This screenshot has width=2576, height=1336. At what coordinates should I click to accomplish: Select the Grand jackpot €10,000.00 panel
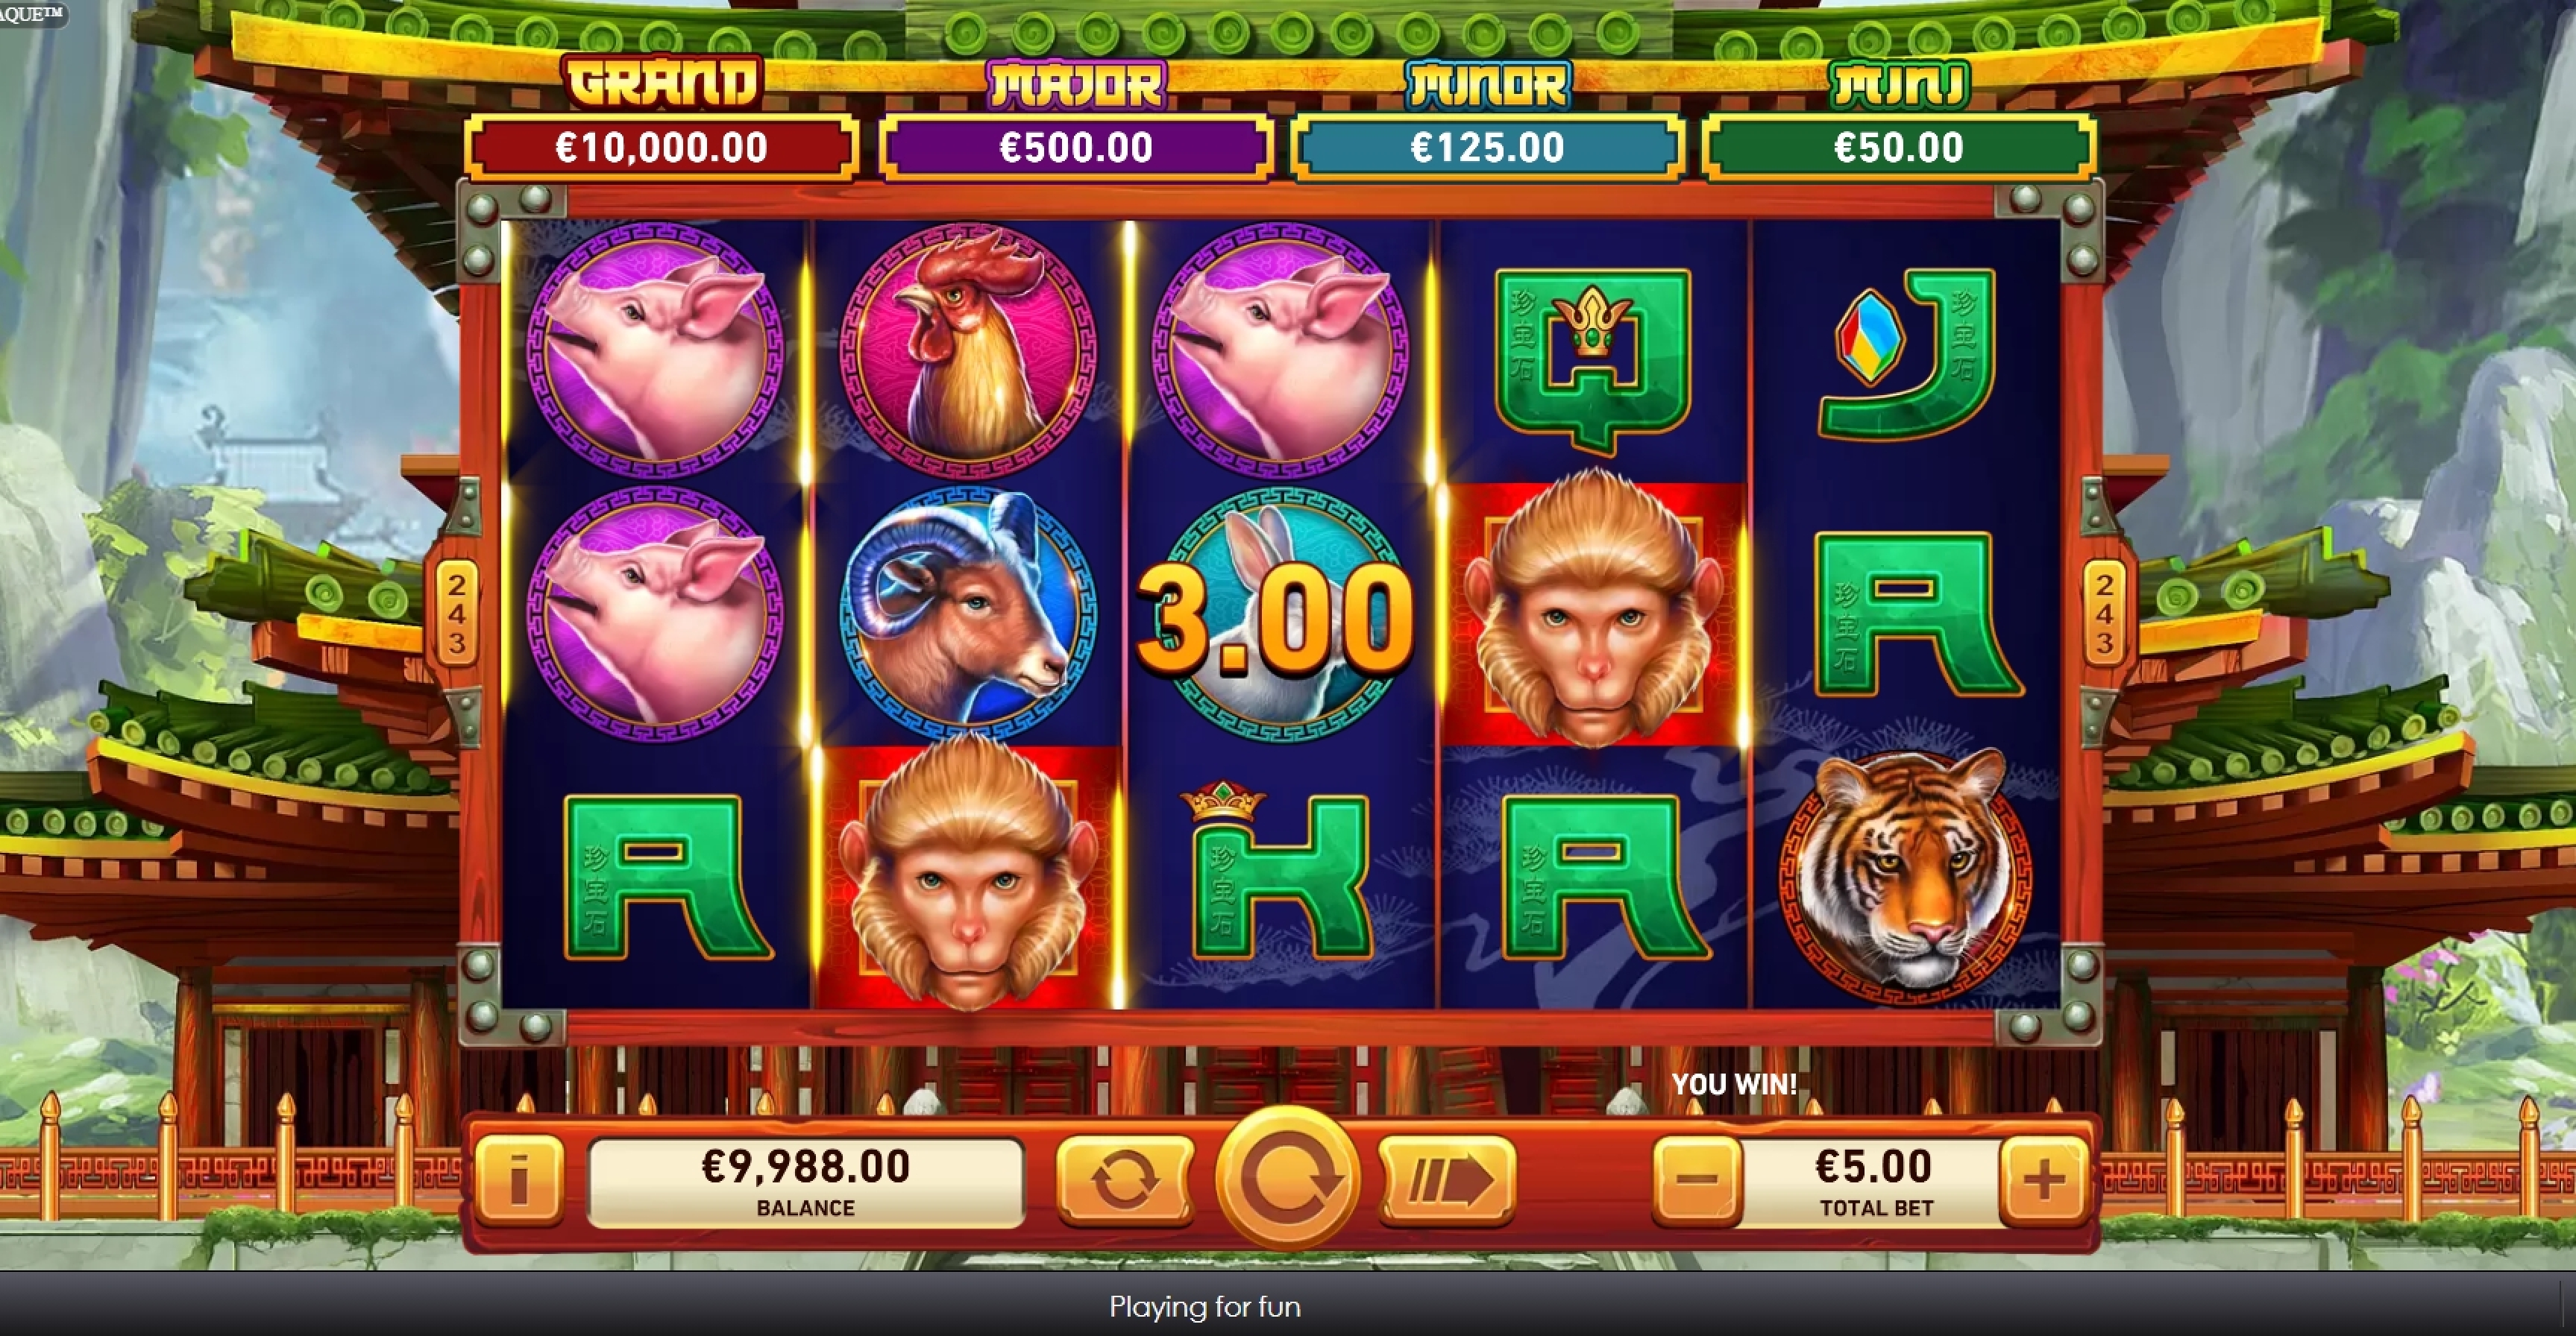pyautogui.click(x=661, y=148)
